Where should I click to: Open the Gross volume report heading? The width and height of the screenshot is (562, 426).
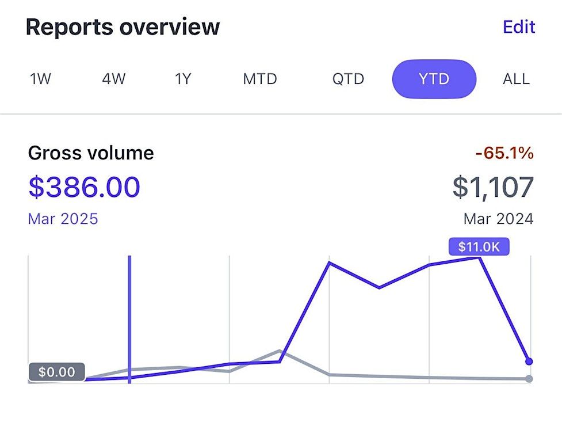pos(91,153)
